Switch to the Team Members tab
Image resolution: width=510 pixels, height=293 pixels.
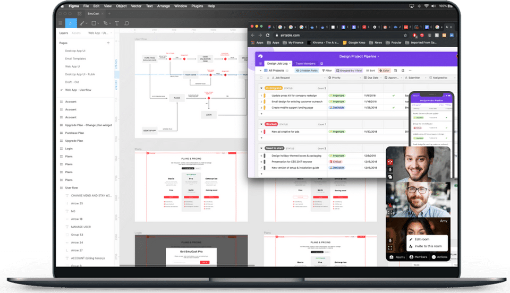305,64
